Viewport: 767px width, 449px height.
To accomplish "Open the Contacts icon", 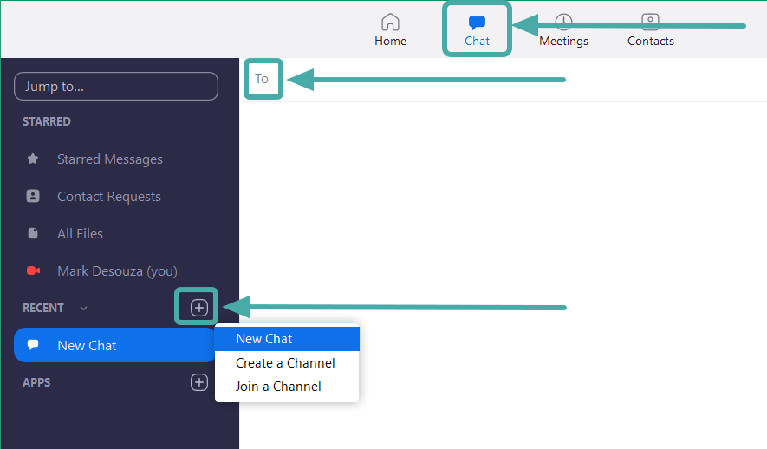I will tap(650, 22).
